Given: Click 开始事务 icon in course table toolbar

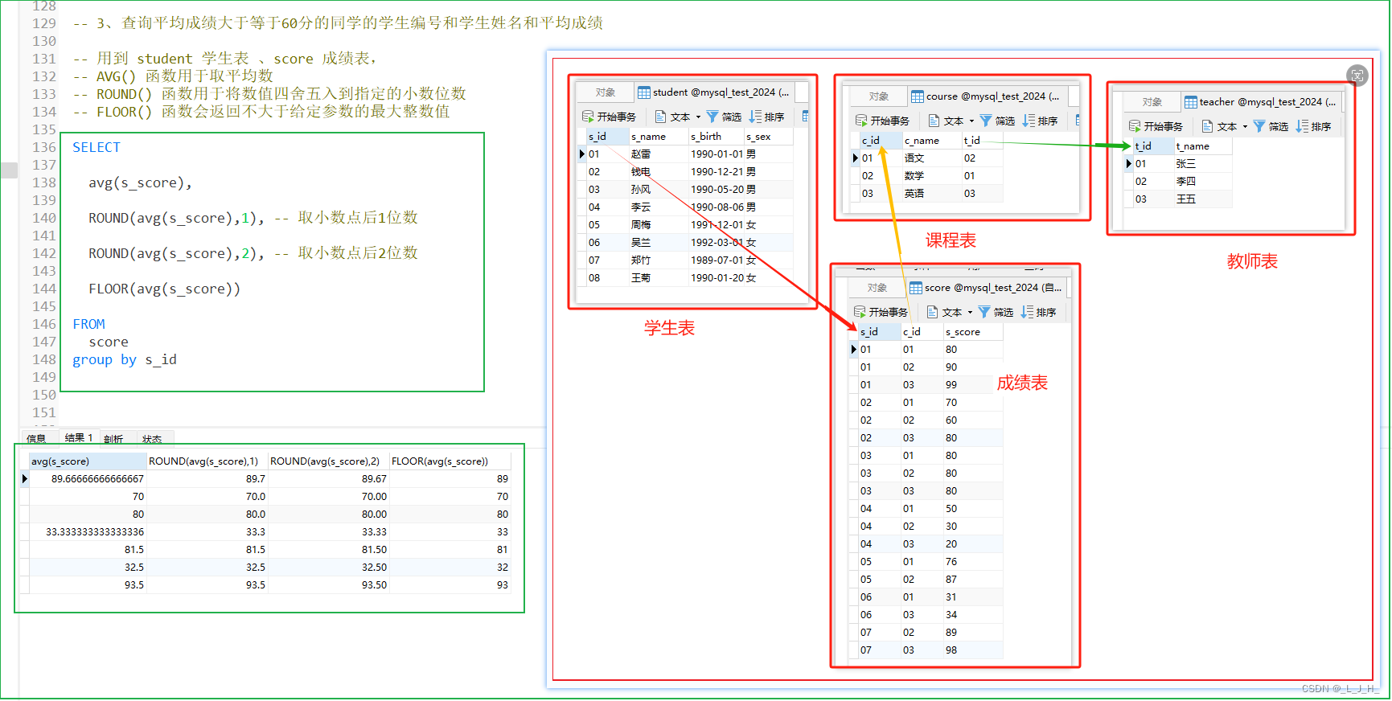Looking at the screenshot, I should pyautogui.click(x=861, y=121).
